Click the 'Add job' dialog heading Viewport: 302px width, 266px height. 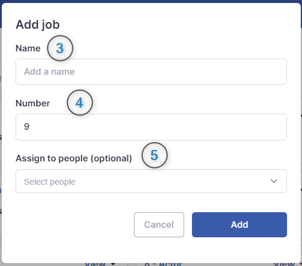pos(38,25)
